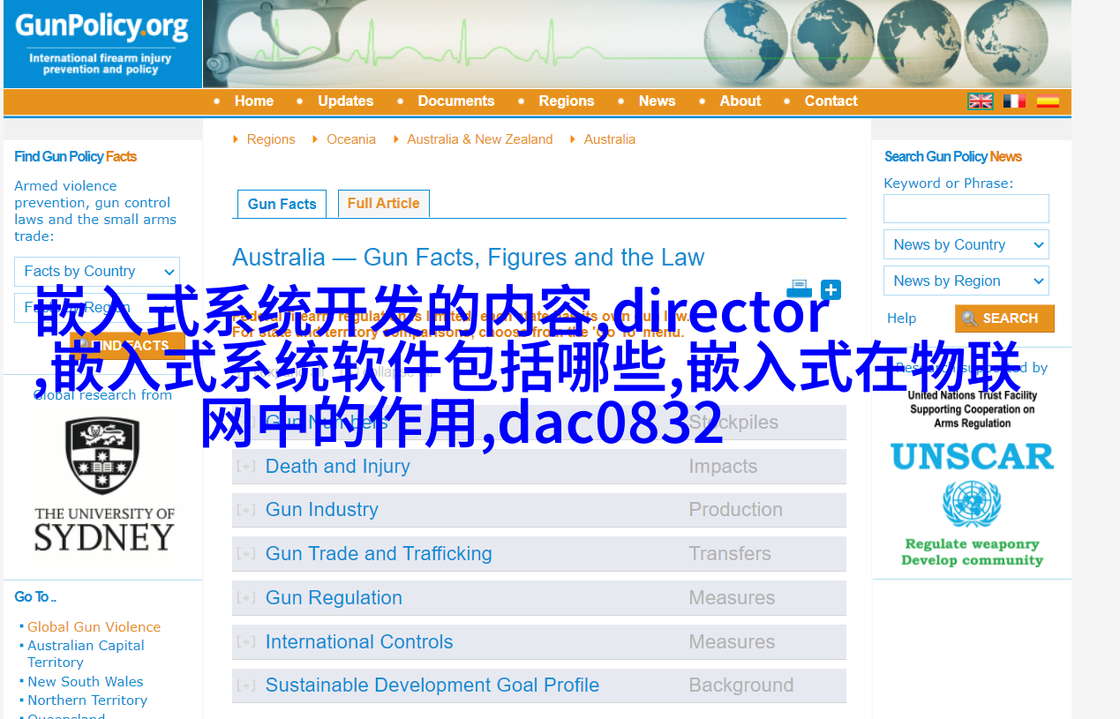This screenshot has width=1120, height=719.
Task: Open the Australian Capital Territory link
Action: pos(86,654)
